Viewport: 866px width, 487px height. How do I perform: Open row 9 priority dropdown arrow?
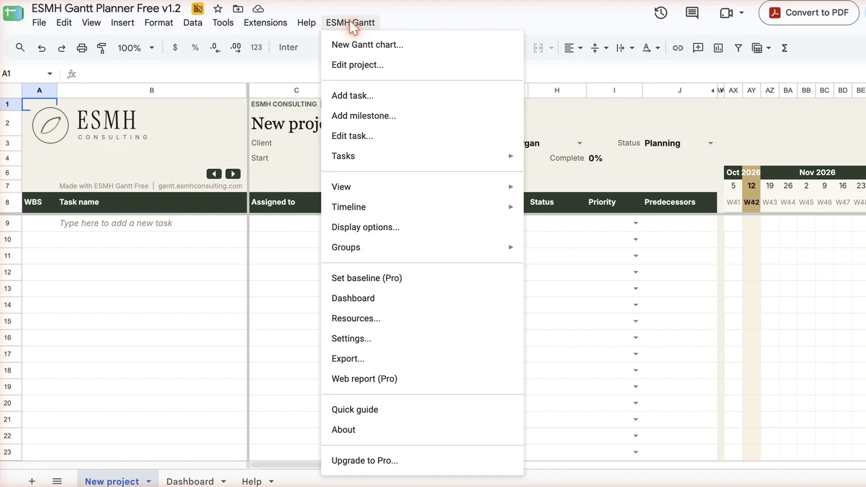click(x=636, y=223)
